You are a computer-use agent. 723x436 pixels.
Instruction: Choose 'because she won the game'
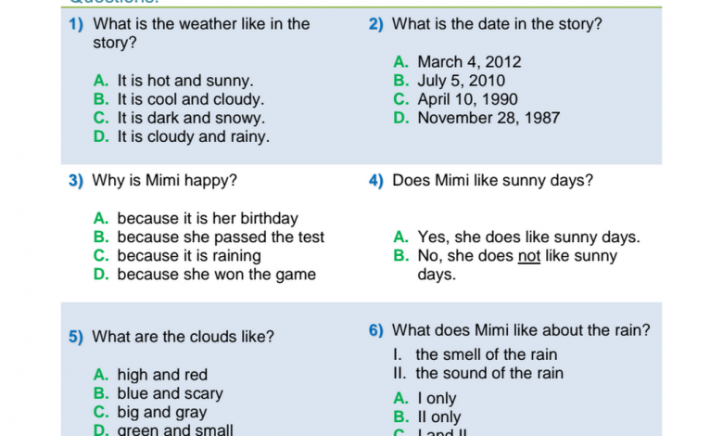tap(204, 275)
